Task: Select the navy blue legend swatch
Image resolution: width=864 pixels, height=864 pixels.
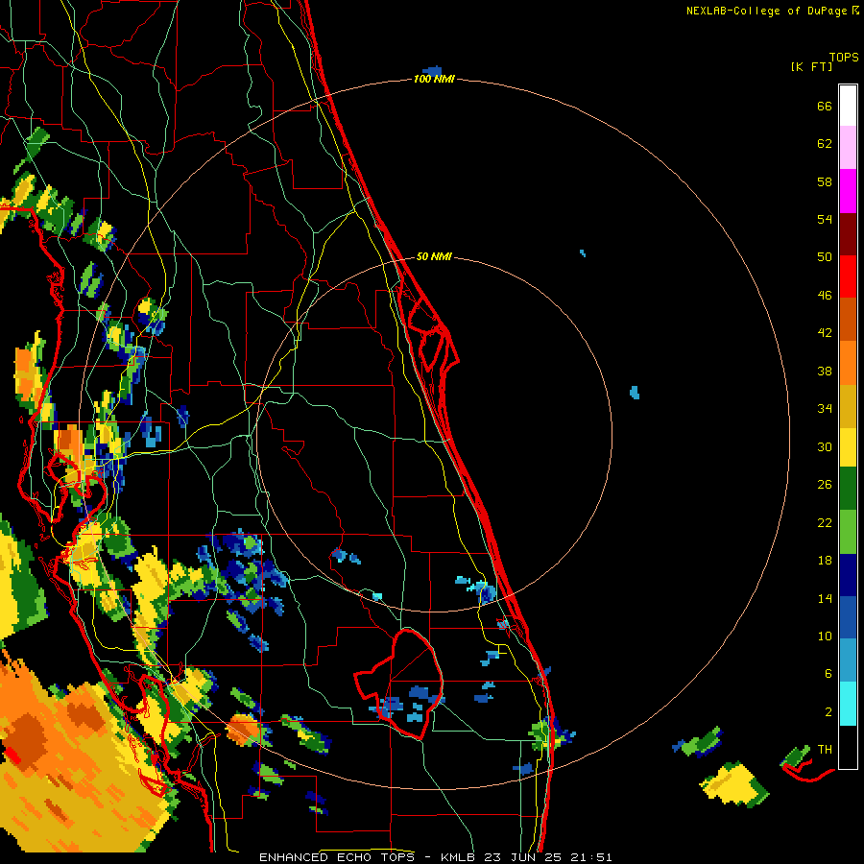Action: pos(848,575)
